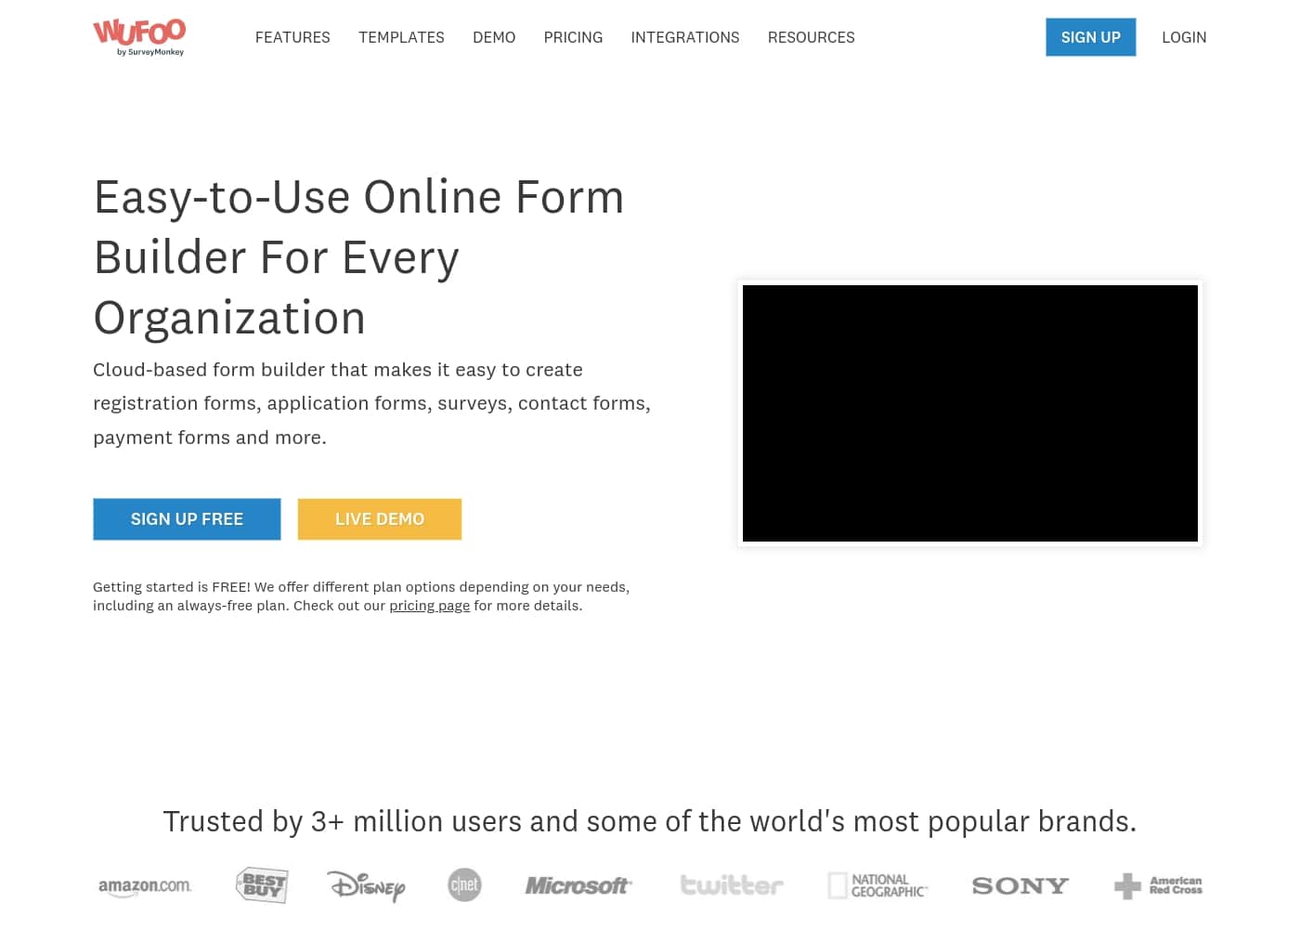Open the Resources nav item
This screenshot has width=1300, height=929.
(812, 37)
